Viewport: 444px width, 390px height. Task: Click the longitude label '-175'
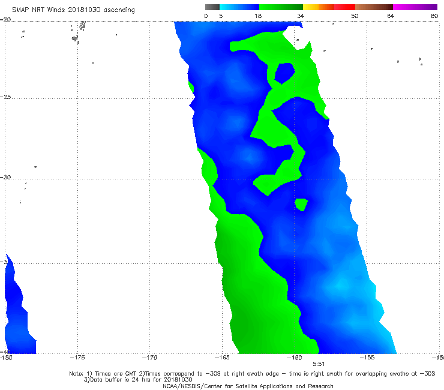77,358
